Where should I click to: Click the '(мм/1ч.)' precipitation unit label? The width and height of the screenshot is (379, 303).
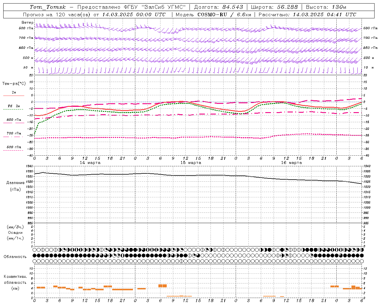click(15, 238)
